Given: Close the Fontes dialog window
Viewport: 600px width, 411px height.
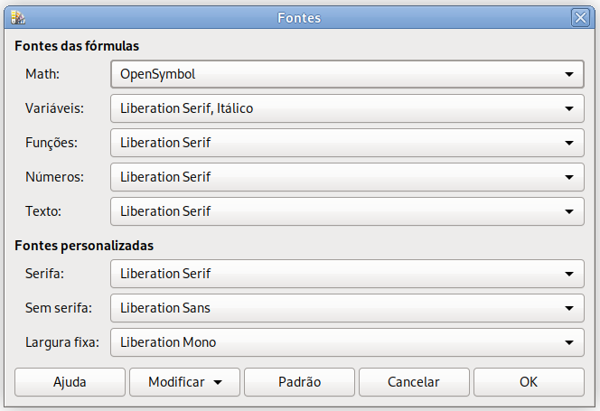Looking at the screenshot, I should 580,17.
